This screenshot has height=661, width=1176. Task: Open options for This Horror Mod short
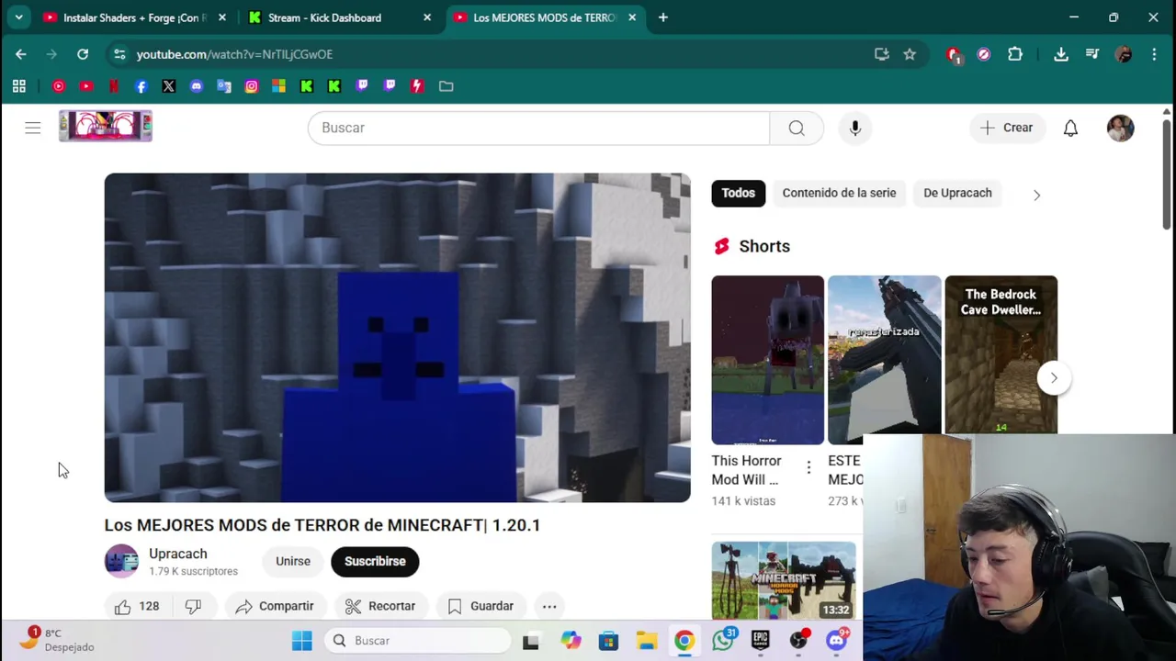pos(808,468)
